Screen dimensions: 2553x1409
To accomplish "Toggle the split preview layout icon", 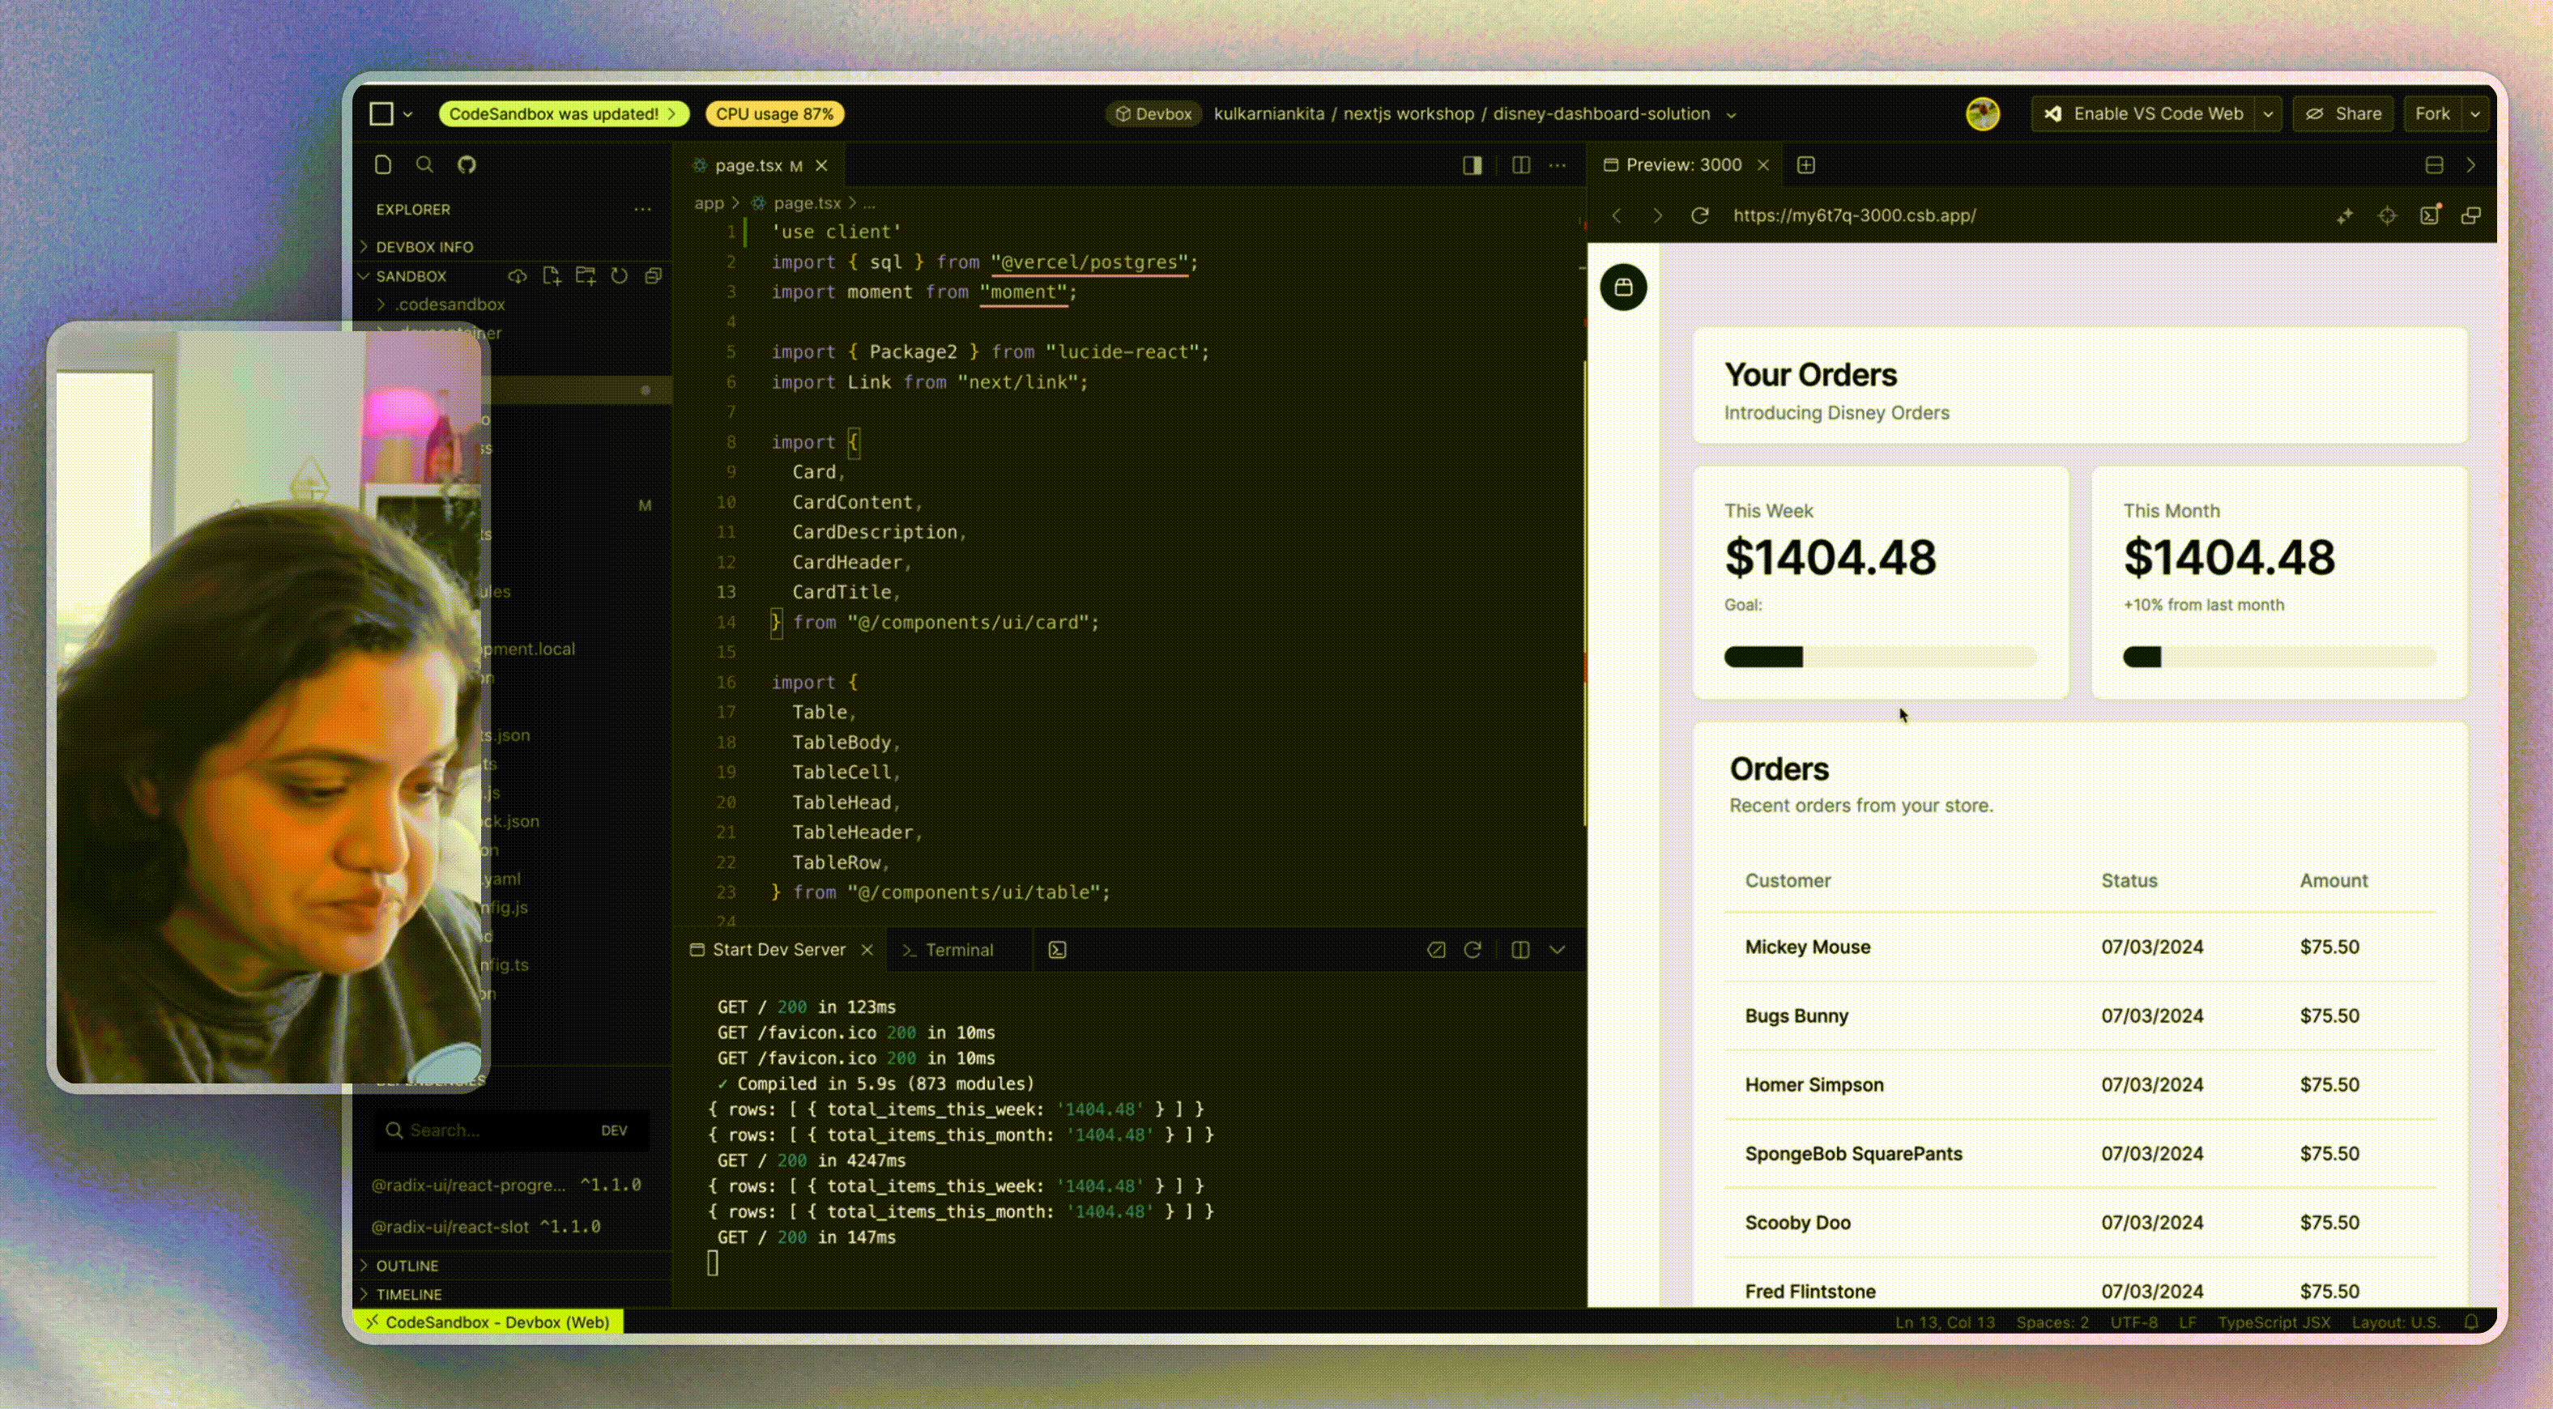I will tap(2434, 164).
